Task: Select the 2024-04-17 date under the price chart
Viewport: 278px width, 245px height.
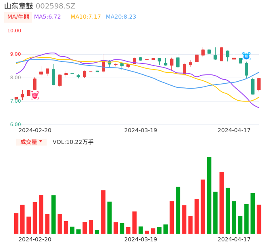Action: (x=234, y=130)
